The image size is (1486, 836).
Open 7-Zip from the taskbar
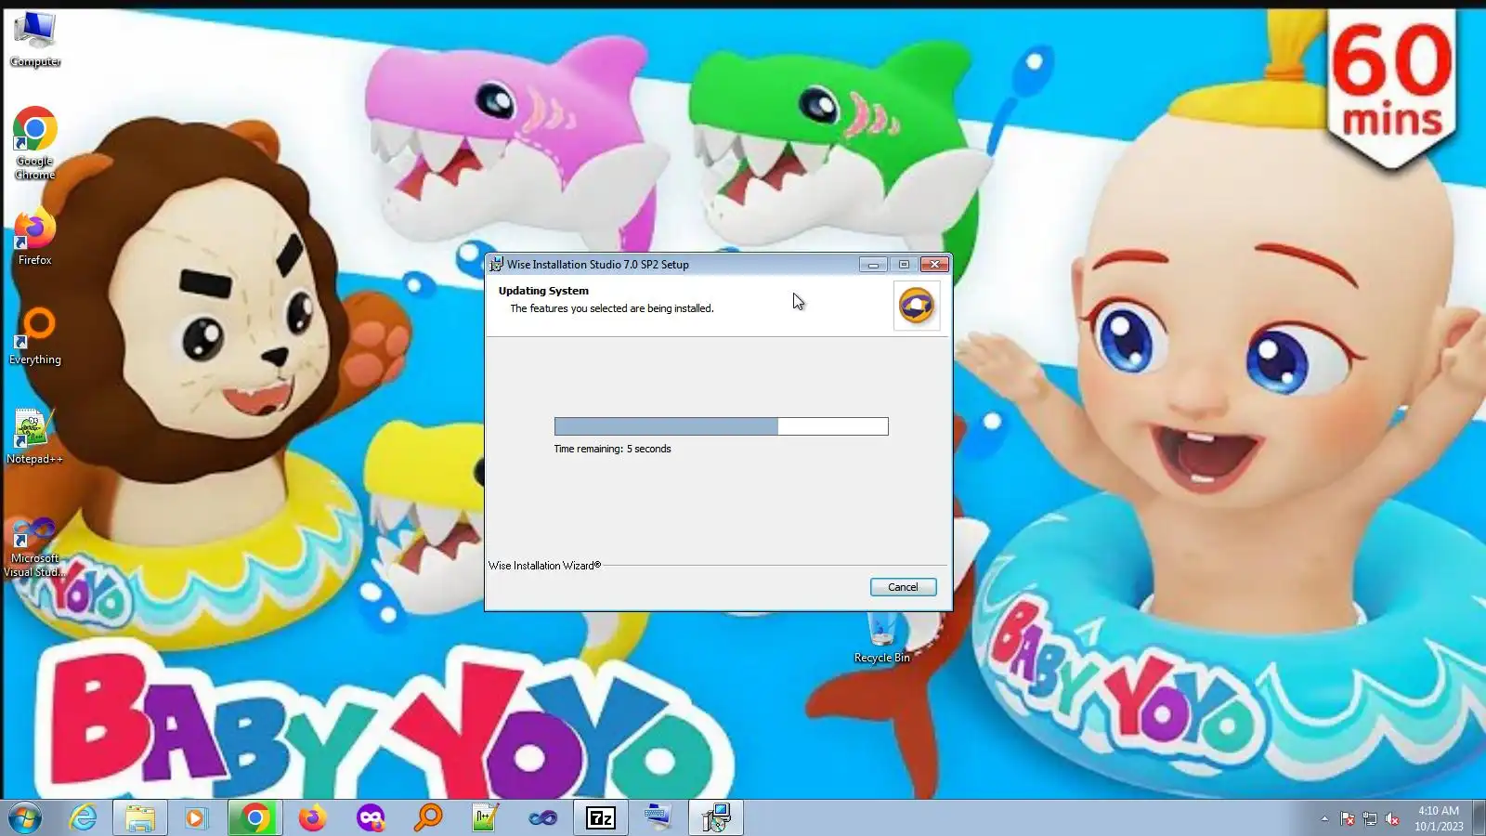point(601,818)
